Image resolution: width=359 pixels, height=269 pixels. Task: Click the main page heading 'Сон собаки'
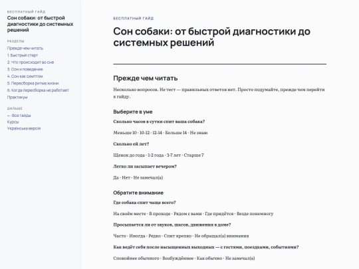211,37
